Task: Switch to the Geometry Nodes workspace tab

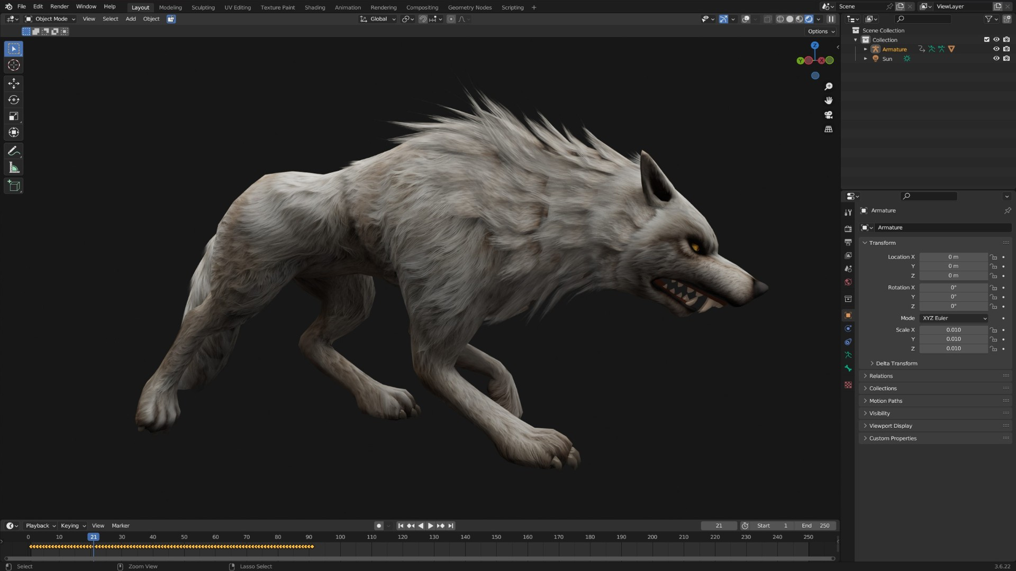Action: click(470, 7)
